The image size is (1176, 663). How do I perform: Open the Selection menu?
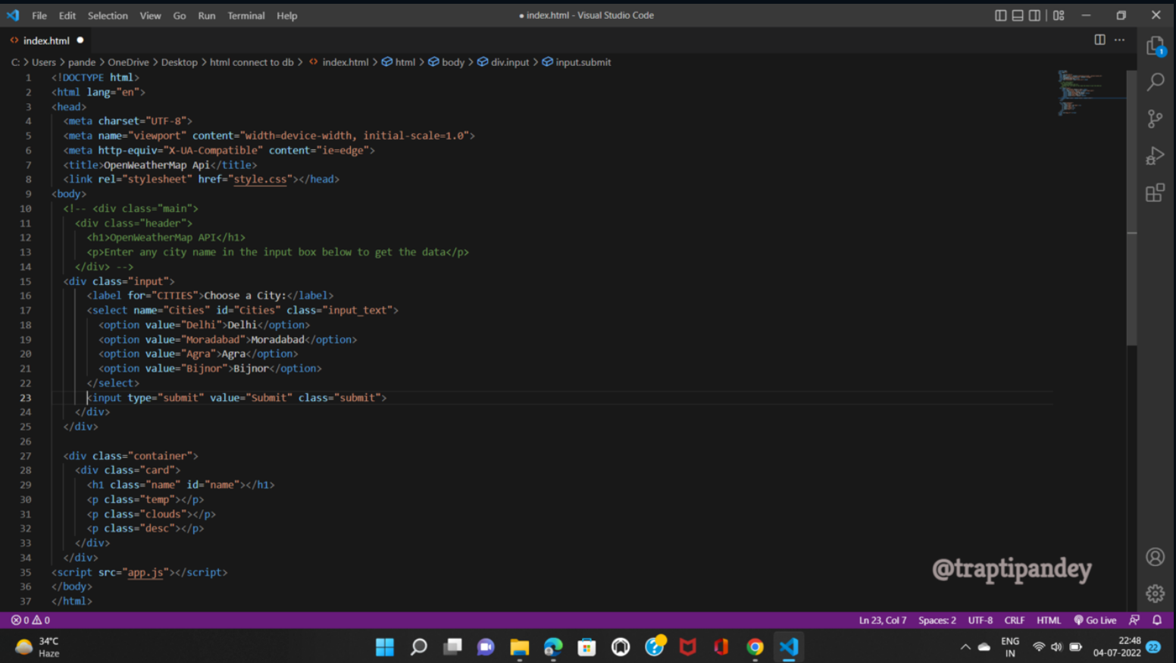click(x=108, y=15)
